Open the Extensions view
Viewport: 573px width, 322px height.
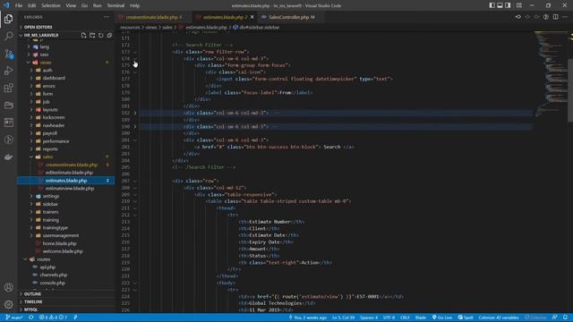8,88
